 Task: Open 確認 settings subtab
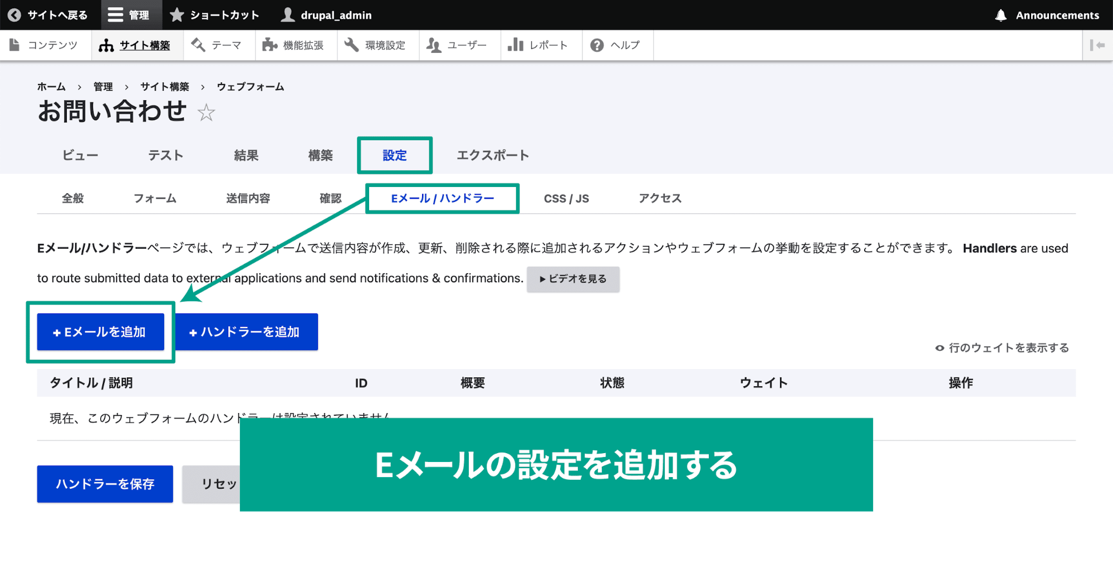[330, 199]
